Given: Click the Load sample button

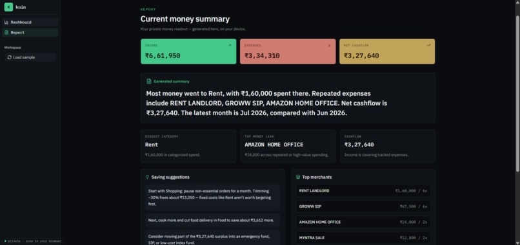Looking at the screenshot, I should click(x=30, y=57).
